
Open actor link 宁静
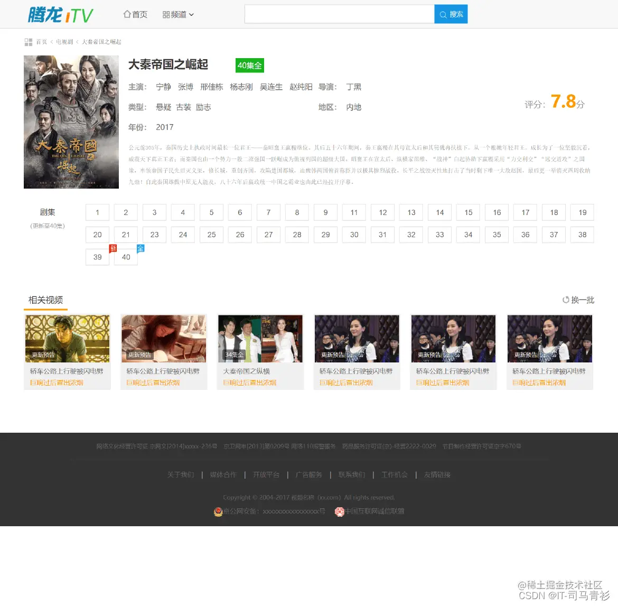tap(164, 87)
